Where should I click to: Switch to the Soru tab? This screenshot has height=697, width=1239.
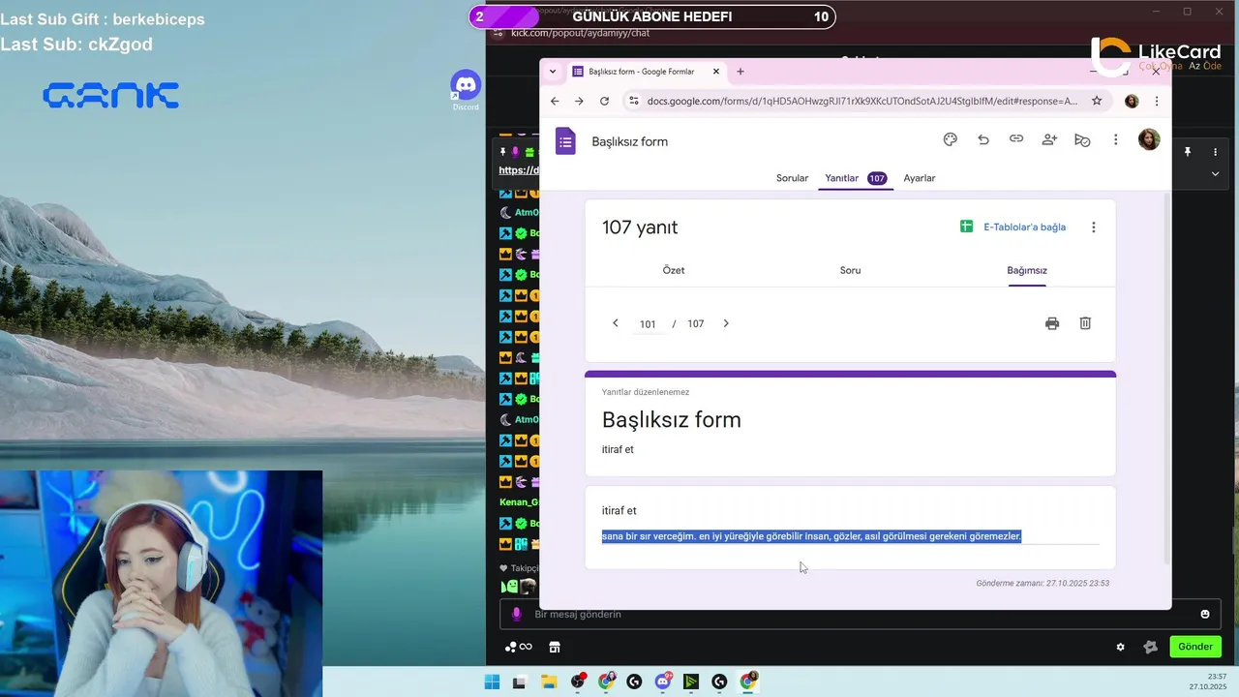pos(850,270)
